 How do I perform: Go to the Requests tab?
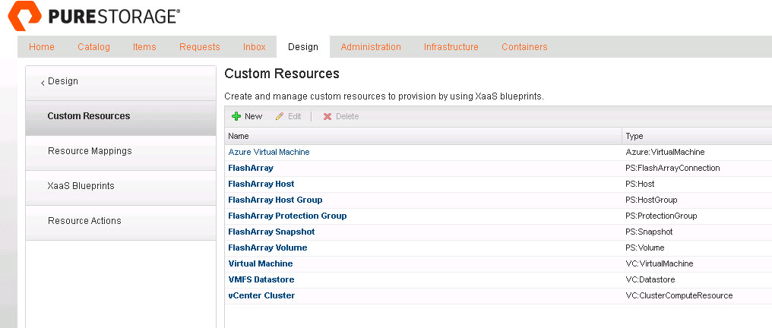[199, 47]
